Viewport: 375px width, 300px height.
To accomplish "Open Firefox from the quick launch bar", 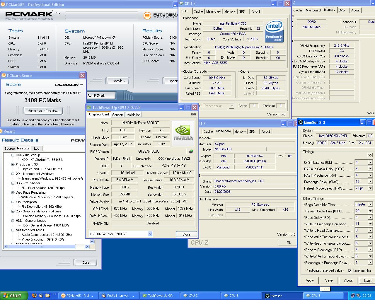I will click(34, 296).
